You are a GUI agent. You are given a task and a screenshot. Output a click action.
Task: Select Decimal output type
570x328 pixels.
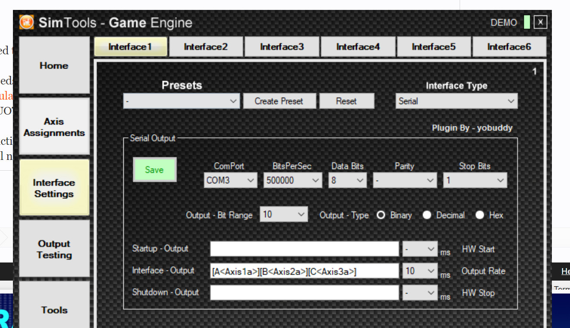tap(427, 215)
